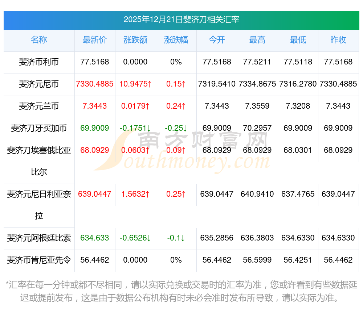Select the 最低 column header
The height and width of the screenshot is (309, 363).
point(298,40)
